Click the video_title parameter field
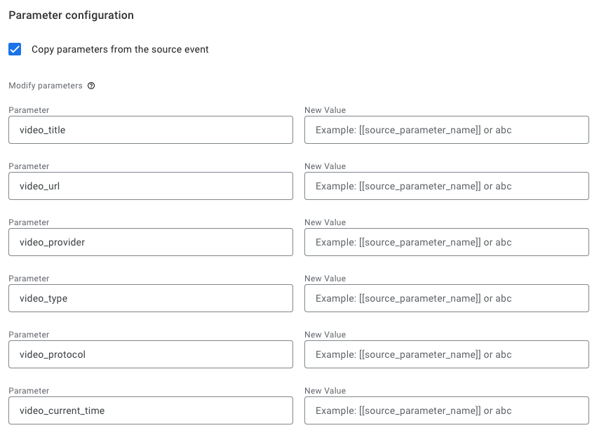Image resolution: width=599 pixels, height=435 pixels. coord(151,130)
